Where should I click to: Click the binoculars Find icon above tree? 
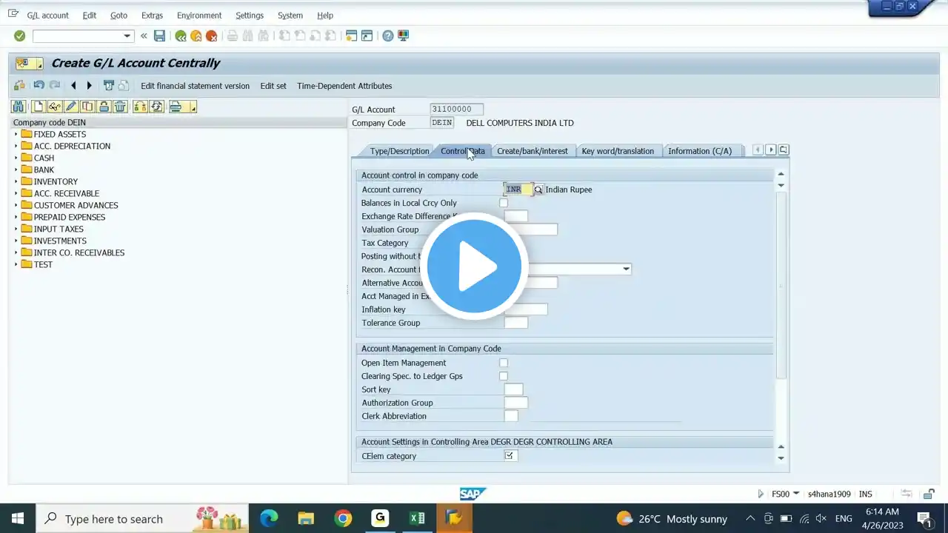pyautogui.click(x=19, y=107)
